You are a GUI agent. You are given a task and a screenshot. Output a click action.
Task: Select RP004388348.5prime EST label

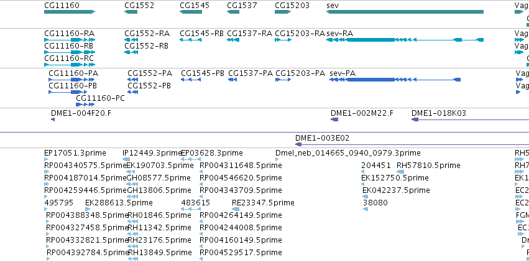pos(87,215)
